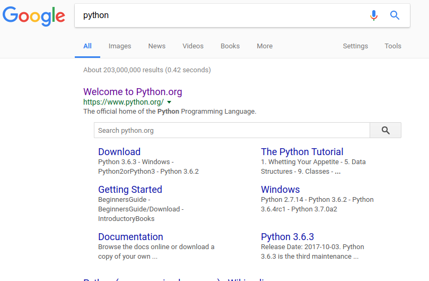
Task: Activate voice search microphone icon
Action: coord(374,15)
